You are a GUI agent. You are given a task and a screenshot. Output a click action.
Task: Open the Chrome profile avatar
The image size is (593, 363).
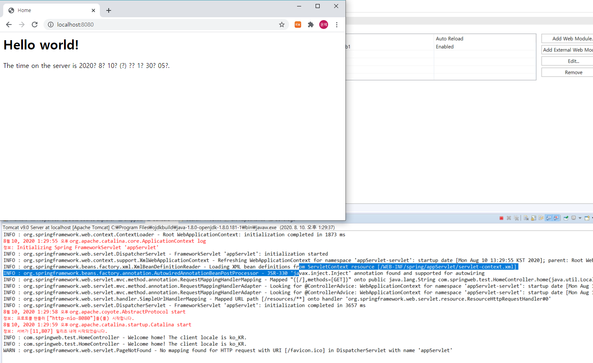pyautogui.click(x=324, y=25)
